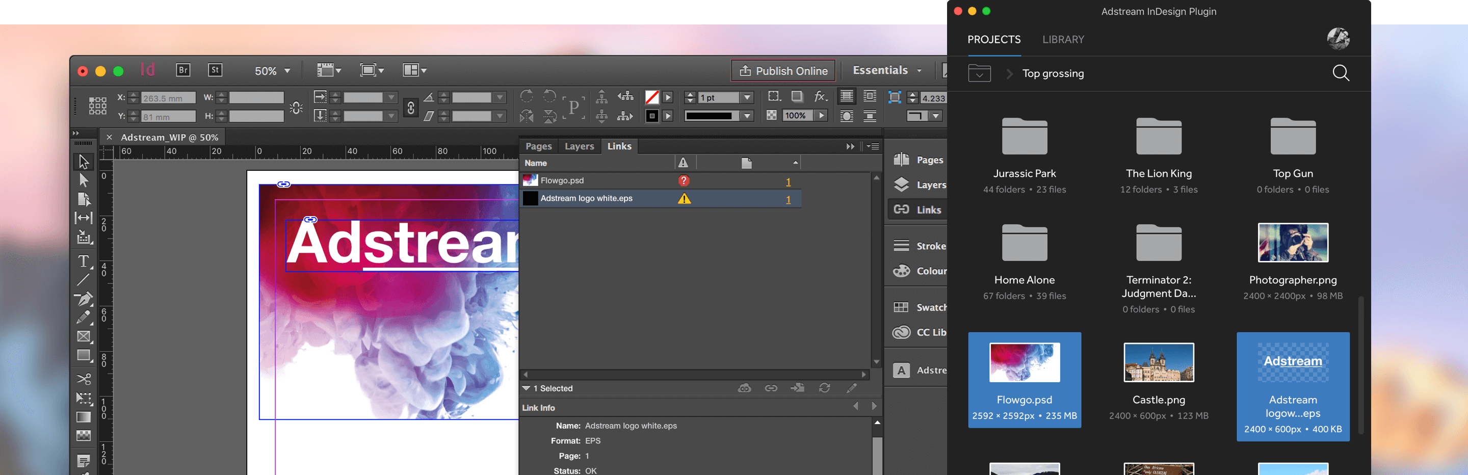Select Adstream_WIP document tab
Viewport: 1468px width, 475px height.
click(x=169, y=137)
